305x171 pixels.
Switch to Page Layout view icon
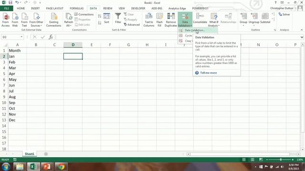252,160
